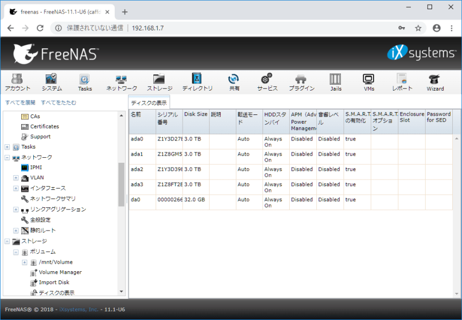Select the ada1 disk row
Viewport: 462px width, 320px height.
(x=291, y=157)
